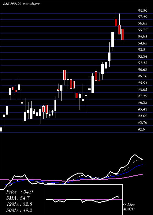Click the 58.29 price axis label
Viewport: 153px width, 215px height.
tap(143, 10)
